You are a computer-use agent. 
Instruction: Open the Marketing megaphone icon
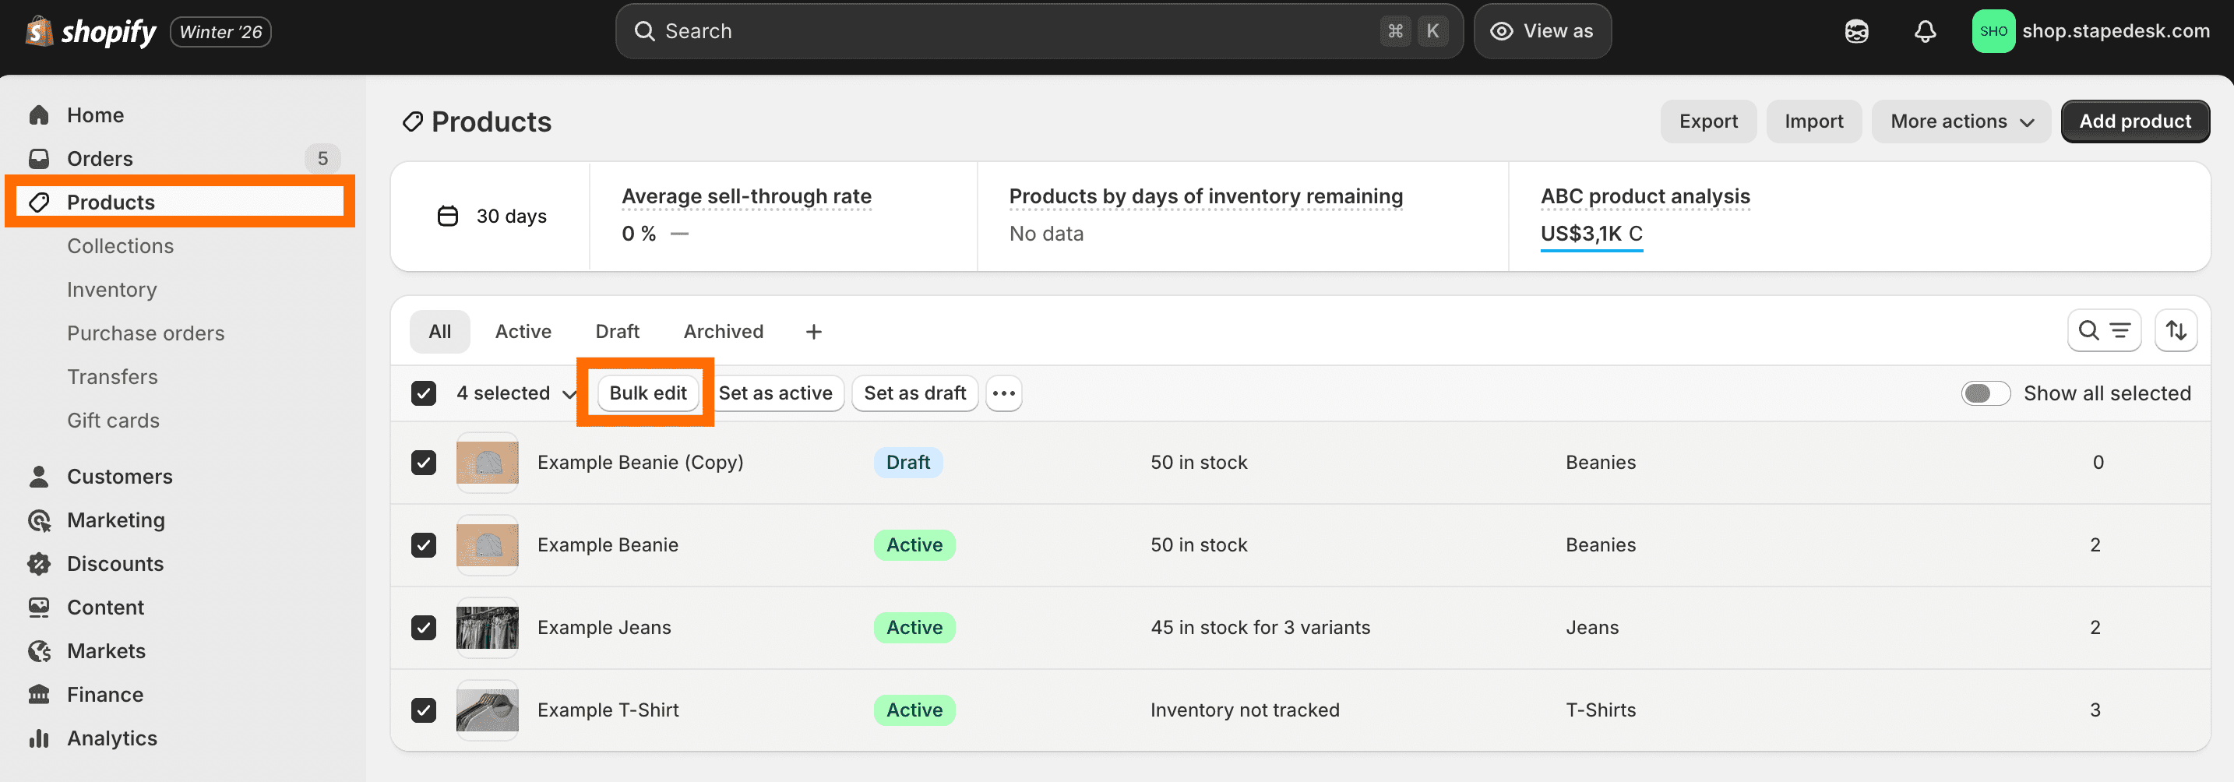(39, 520)
